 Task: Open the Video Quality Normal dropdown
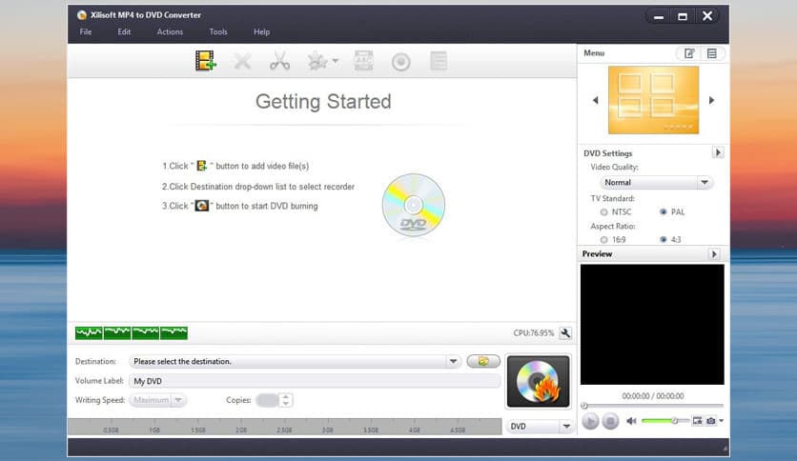(656, 182)
